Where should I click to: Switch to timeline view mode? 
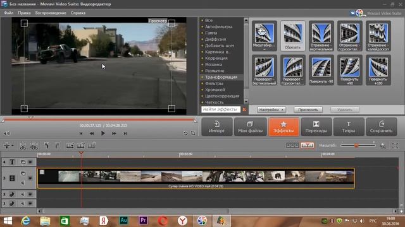[x=308, y=146]
